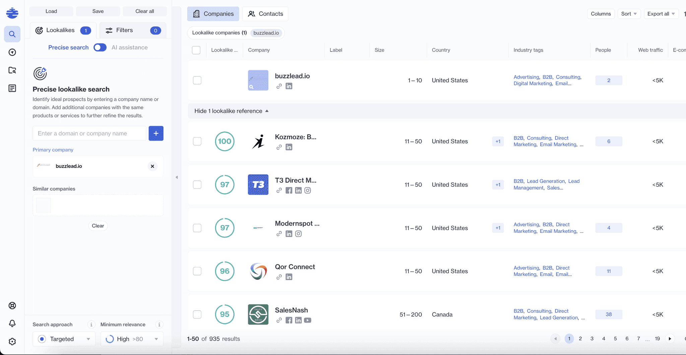Viewport: 686px width, 355px height.
Task: Check the Modernspot row checkbox
Action: (x=197, y=228)
